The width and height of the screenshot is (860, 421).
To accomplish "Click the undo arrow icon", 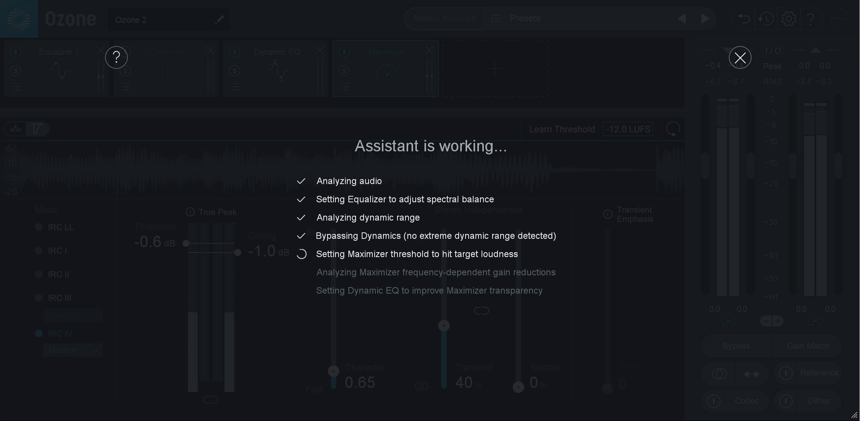I will pos(744,19).
